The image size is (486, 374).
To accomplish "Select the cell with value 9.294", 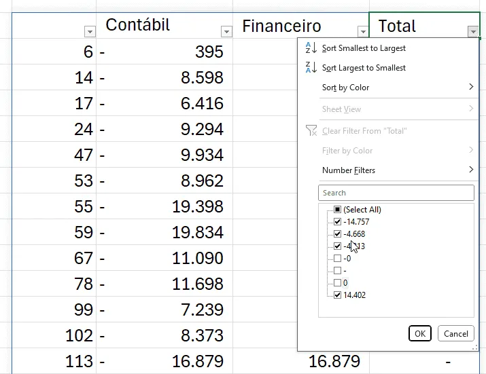I will pyautogui.click(x=164, y=129).
